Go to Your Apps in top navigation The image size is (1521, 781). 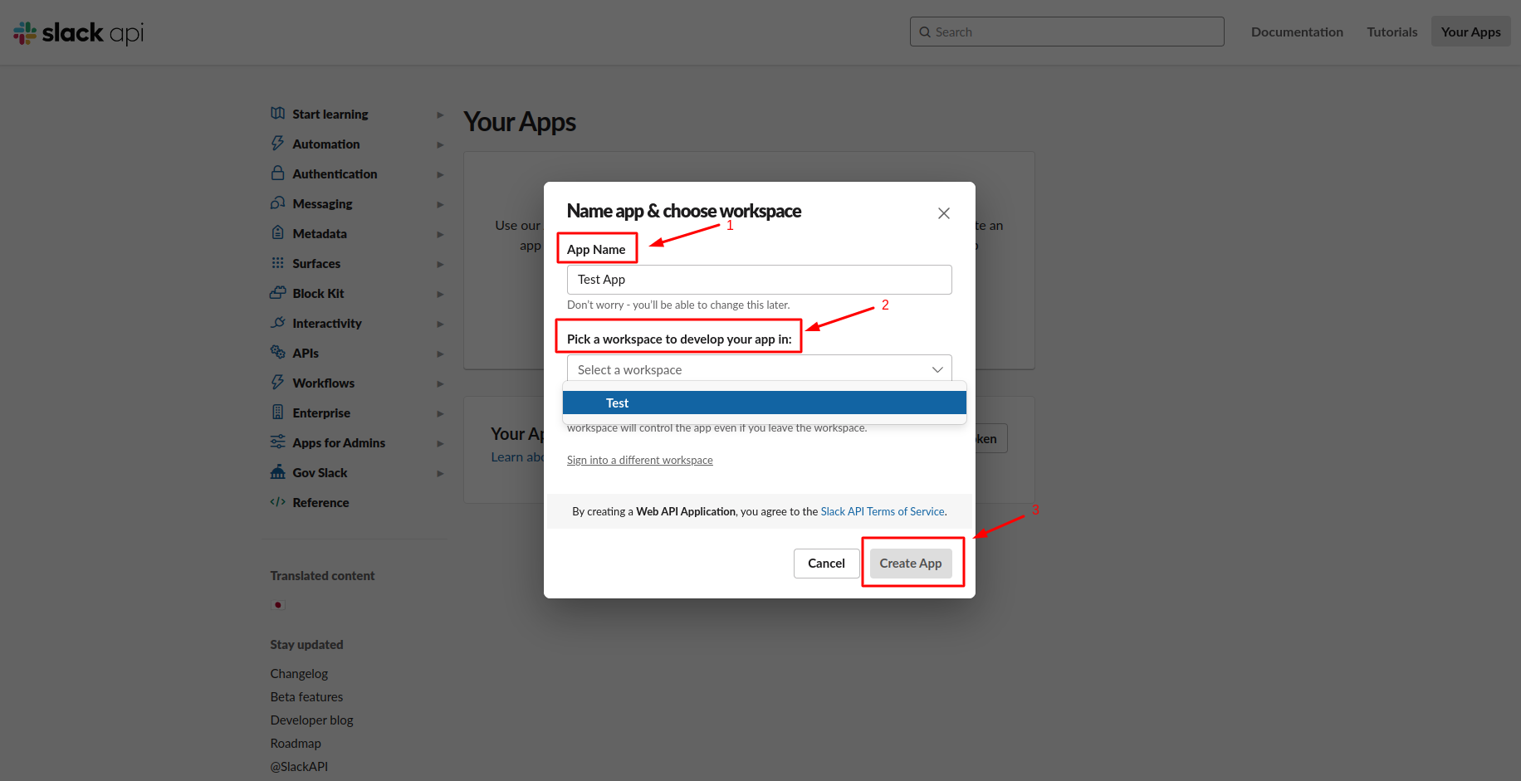1470,32
